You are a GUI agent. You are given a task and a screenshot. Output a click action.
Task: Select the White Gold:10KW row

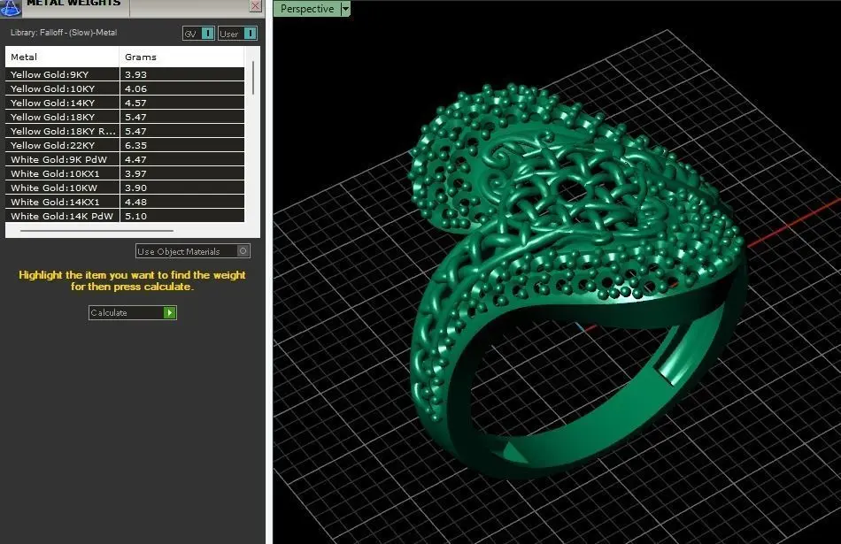(x=125, y=188)
